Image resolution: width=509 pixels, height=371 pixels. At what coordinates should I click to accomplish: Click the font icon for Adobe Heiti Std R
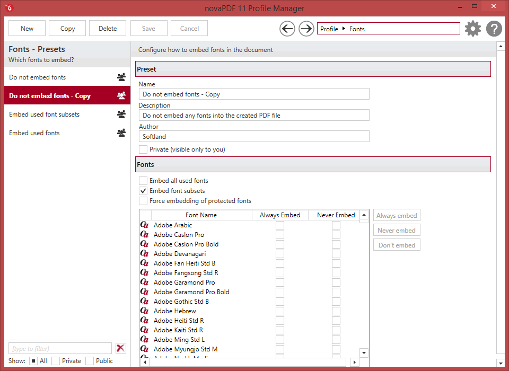(x=144, y=320)
